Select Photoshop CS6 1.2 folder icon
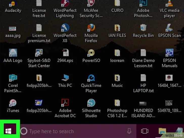The width and height of the screenshot is (184, 138). coord(117,103)
